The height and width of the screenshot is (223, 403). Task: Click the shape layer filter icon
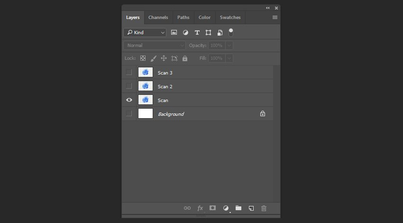click(x=209, y=33)
